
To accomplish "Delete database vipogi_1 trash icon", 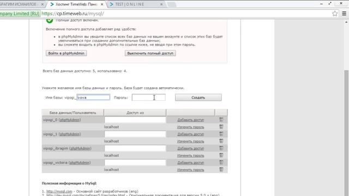I will [x=221, y=134].
